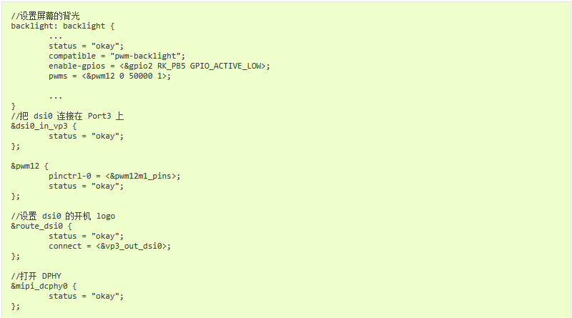Click status okay inside mipi_dcphy0 block

coord(86,296)
